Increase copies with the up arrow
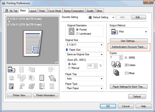Screen dimensions: 155x112 click(x=121, y=56)
